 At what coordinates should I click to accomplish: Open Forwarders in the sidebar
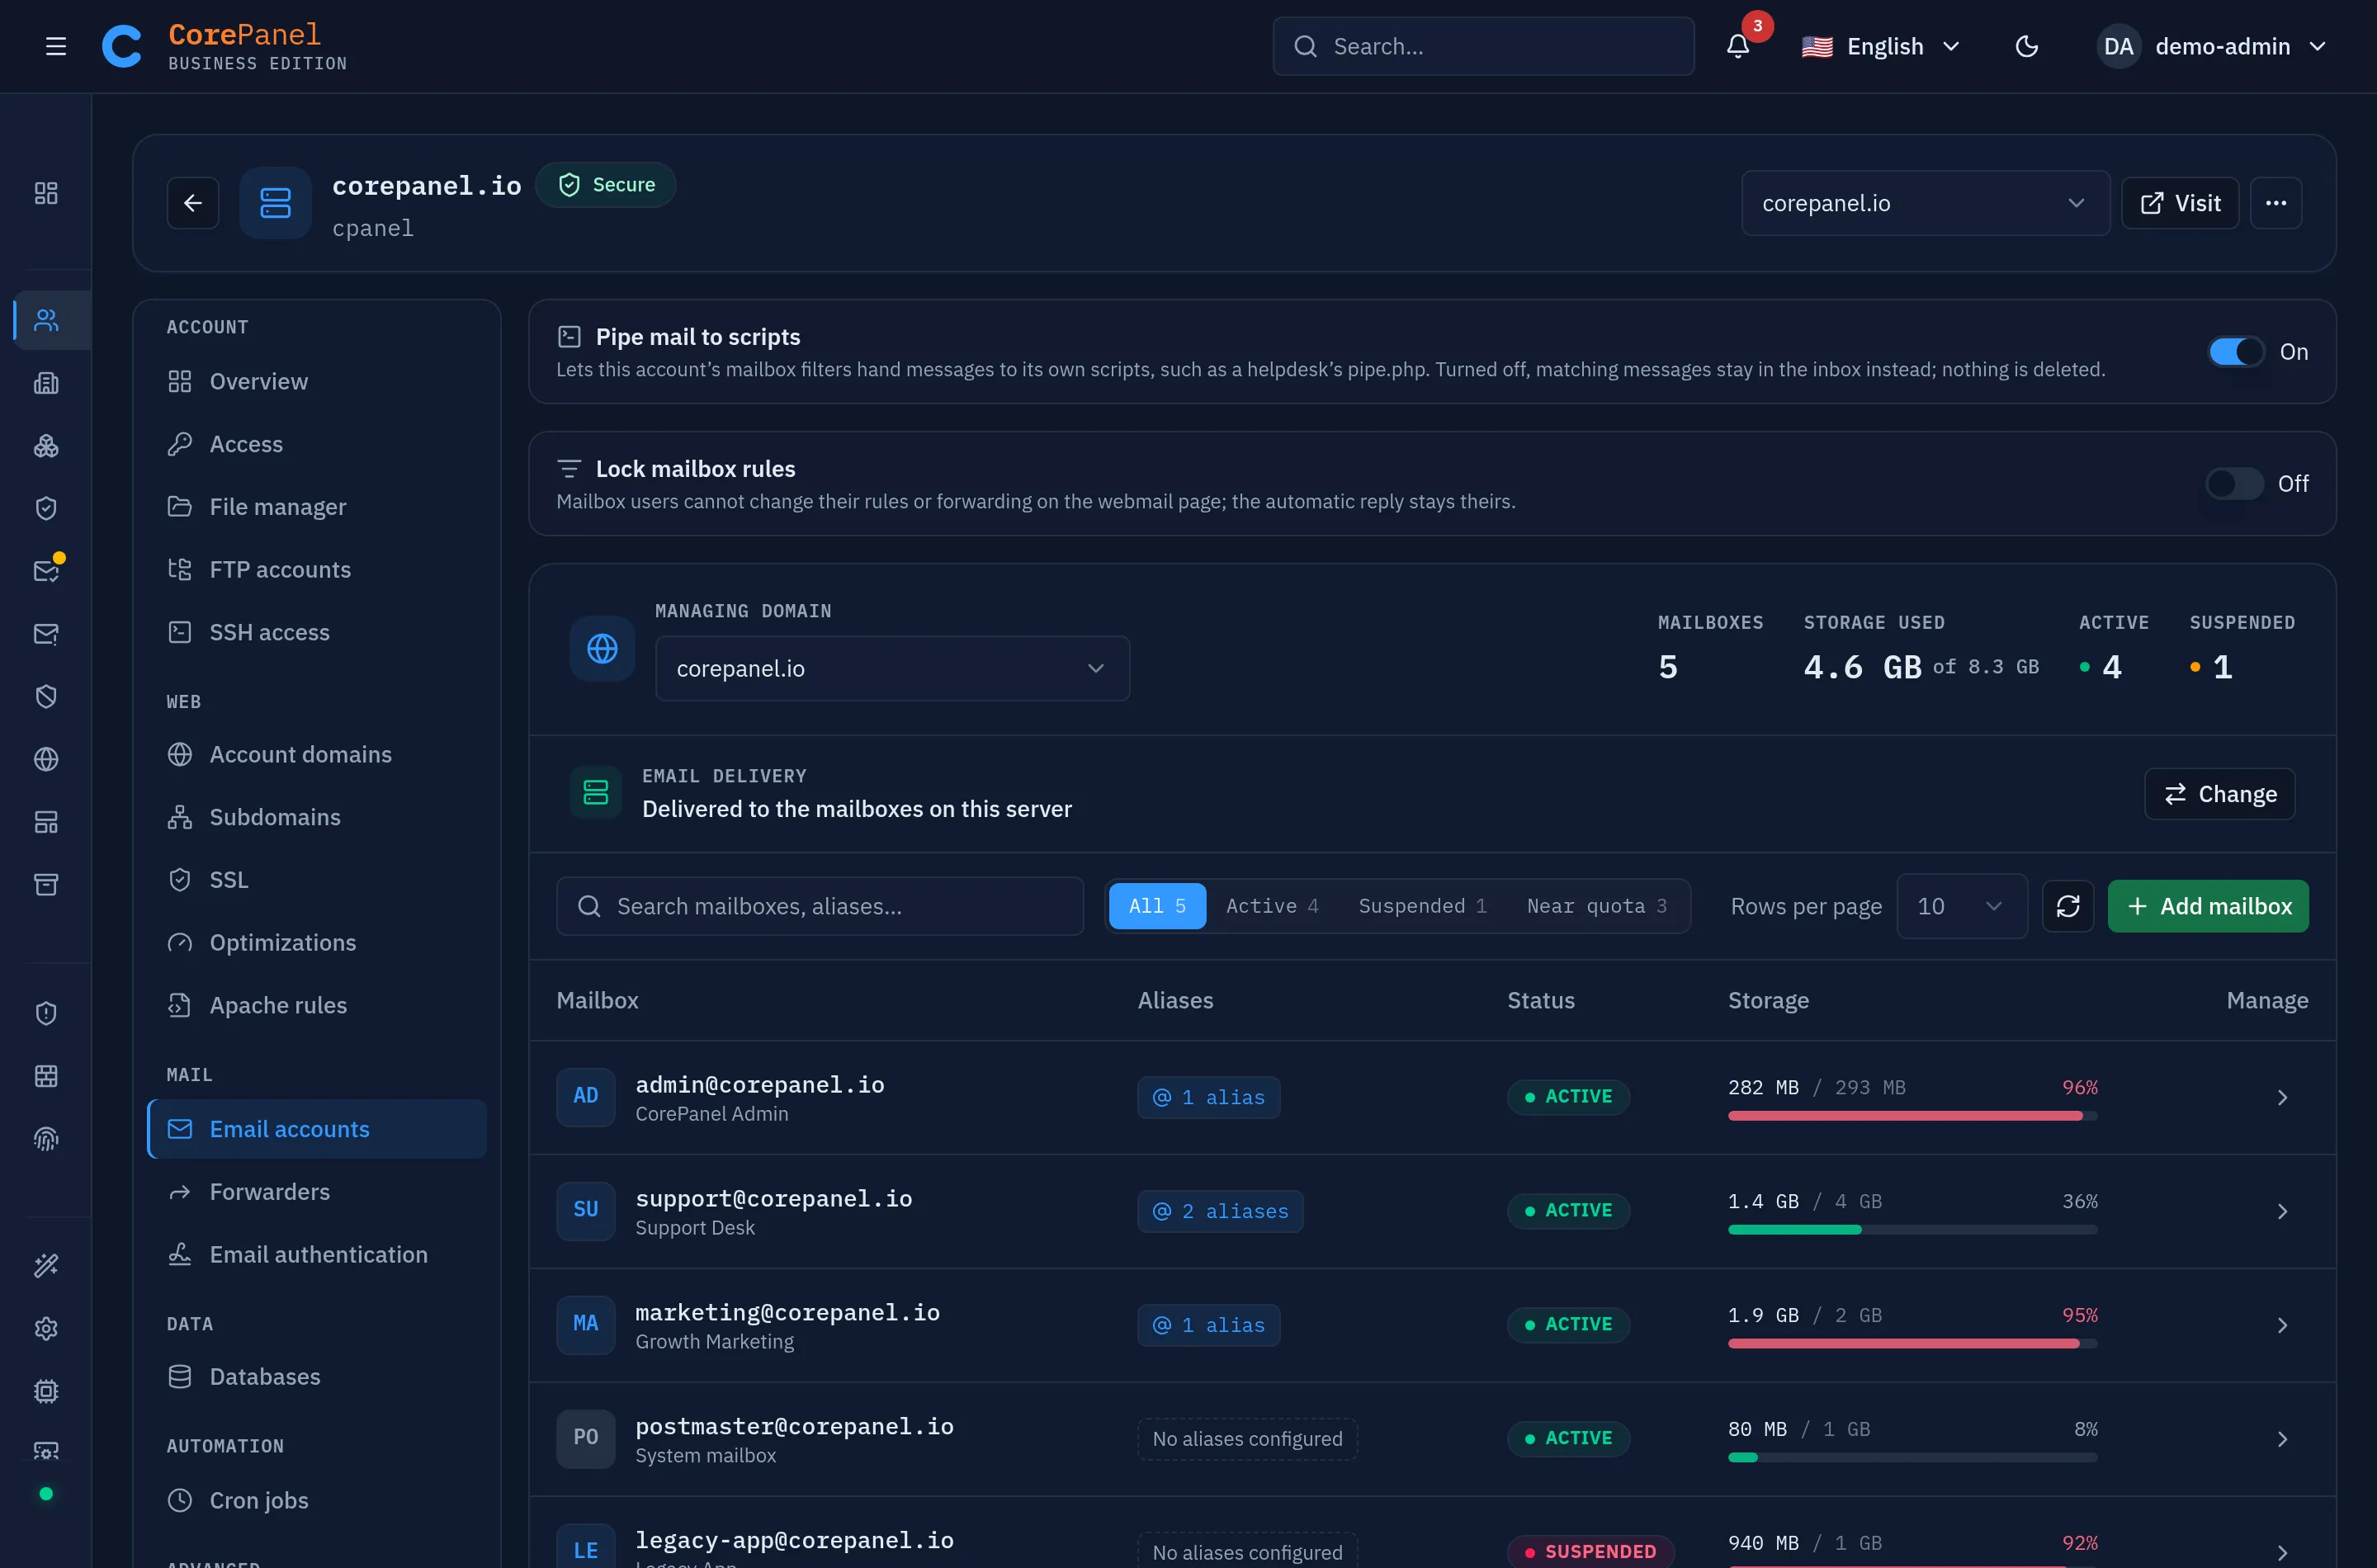click(316, 1192)
